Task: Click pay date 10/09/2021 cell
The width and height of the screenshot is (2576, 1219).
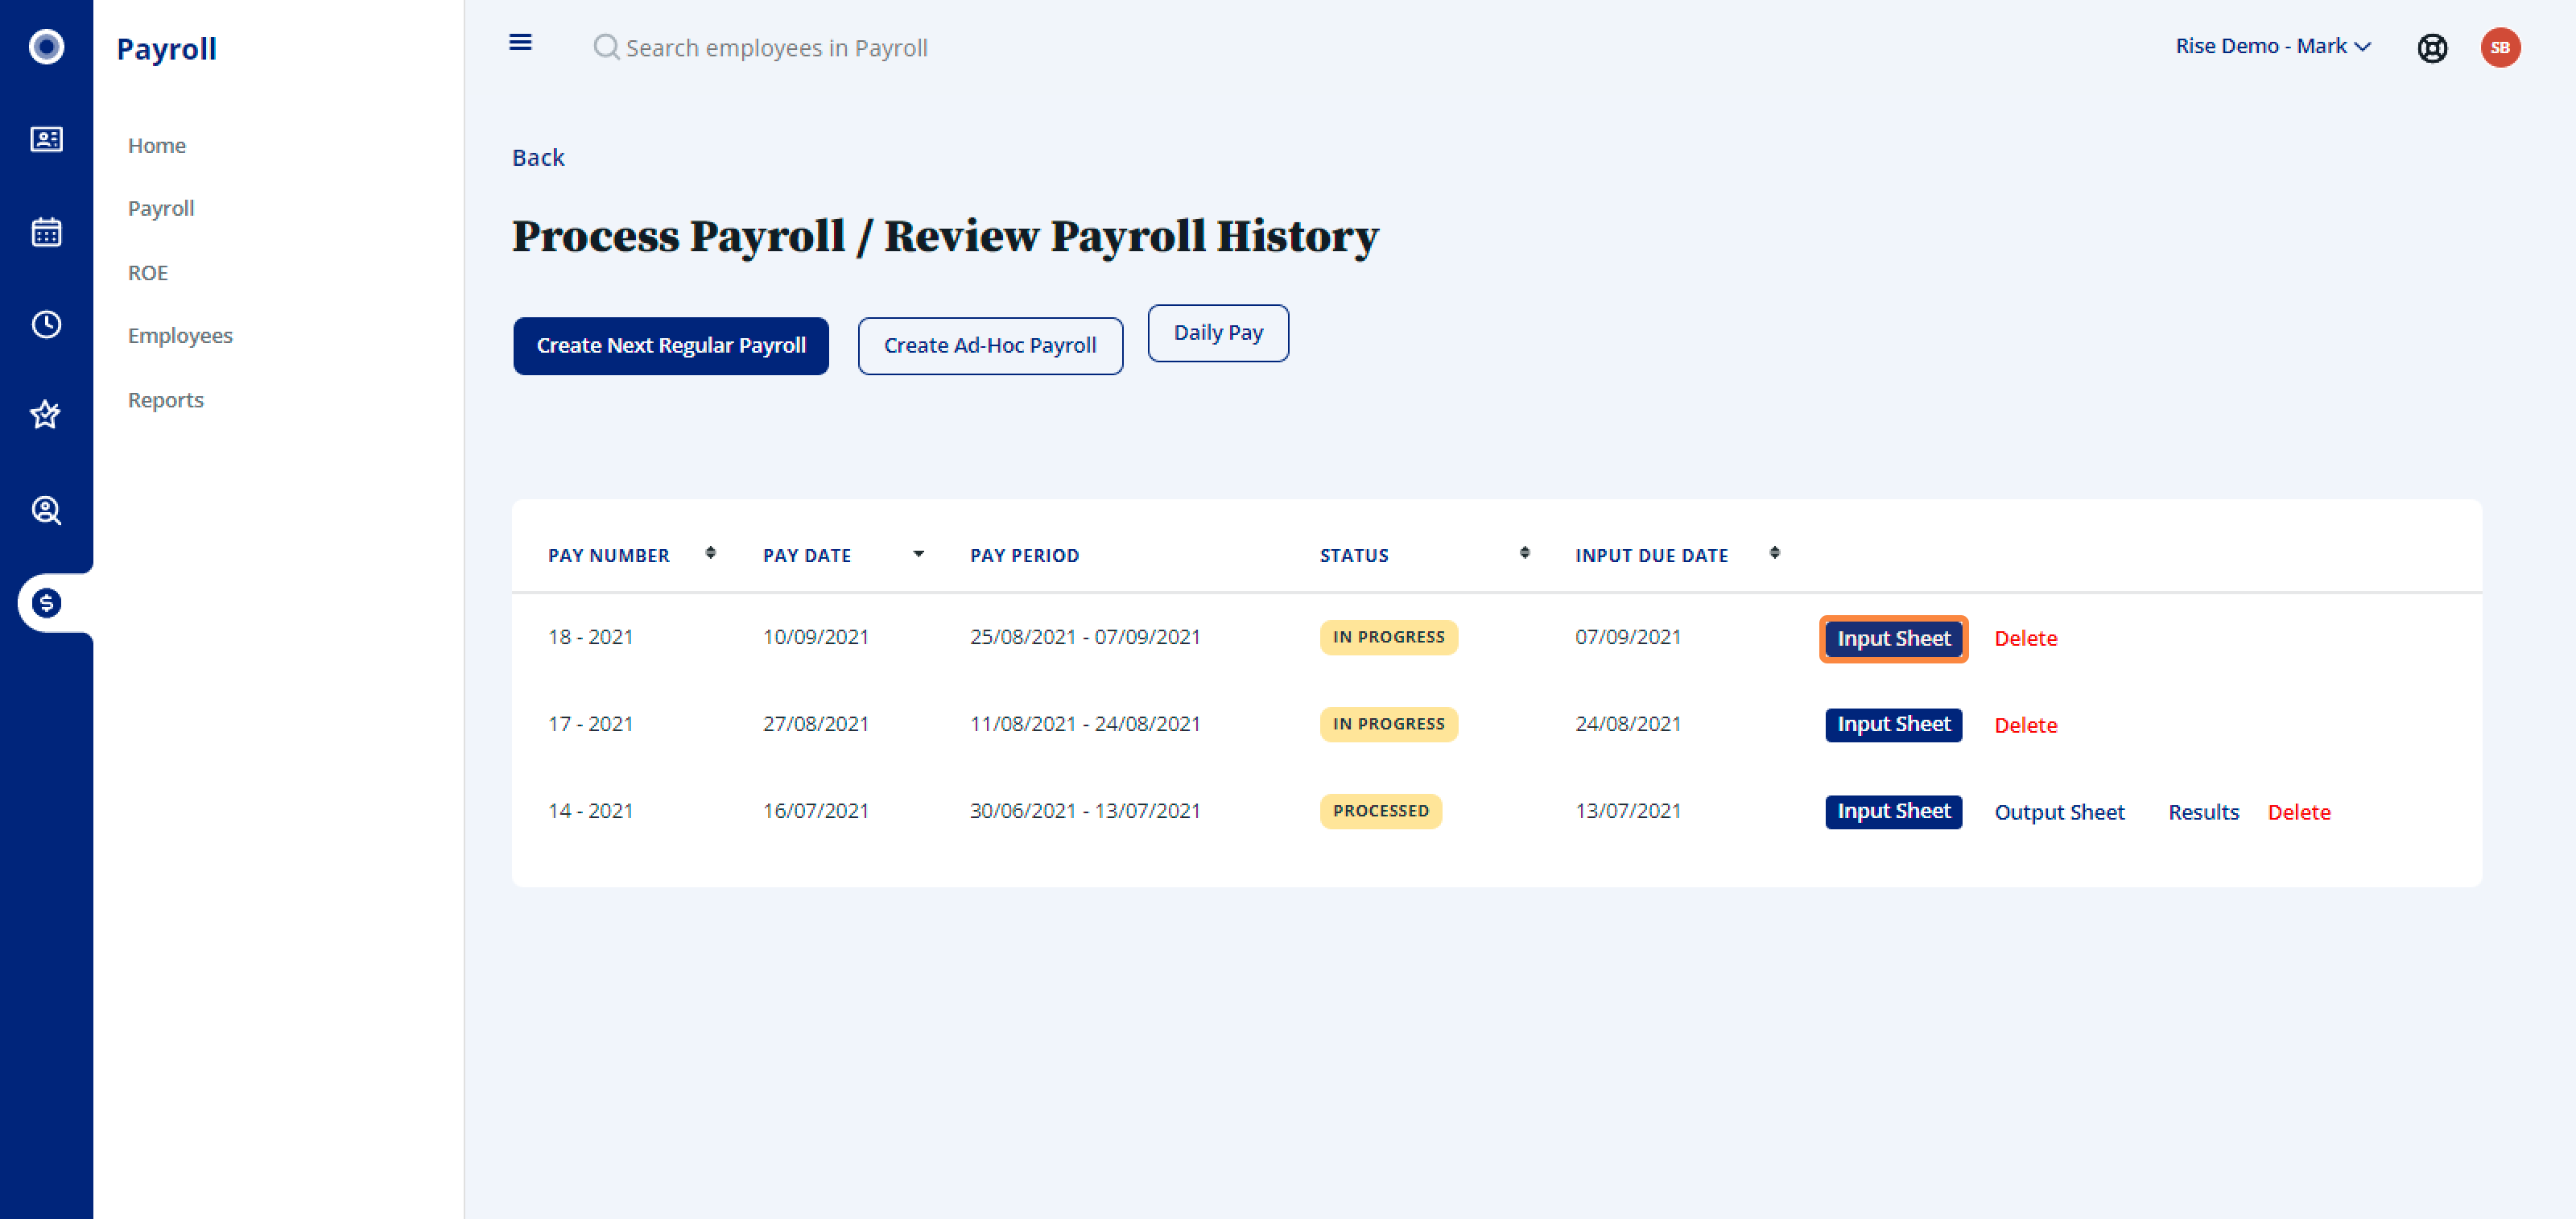Action: (815, 637)
